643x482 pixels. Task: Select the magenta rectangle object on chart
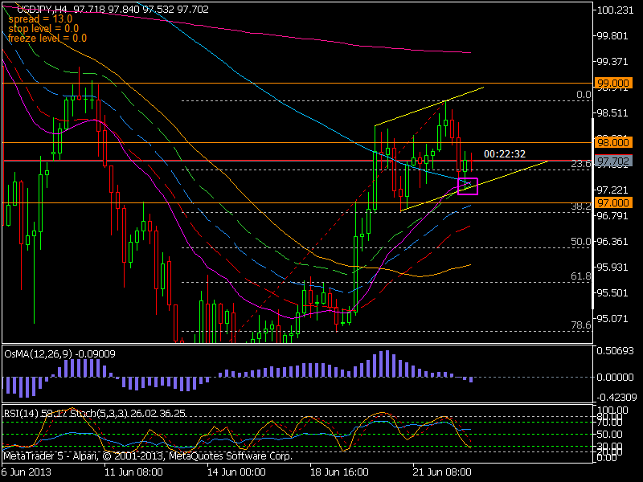pyautogui.click(x=469, y=186)
